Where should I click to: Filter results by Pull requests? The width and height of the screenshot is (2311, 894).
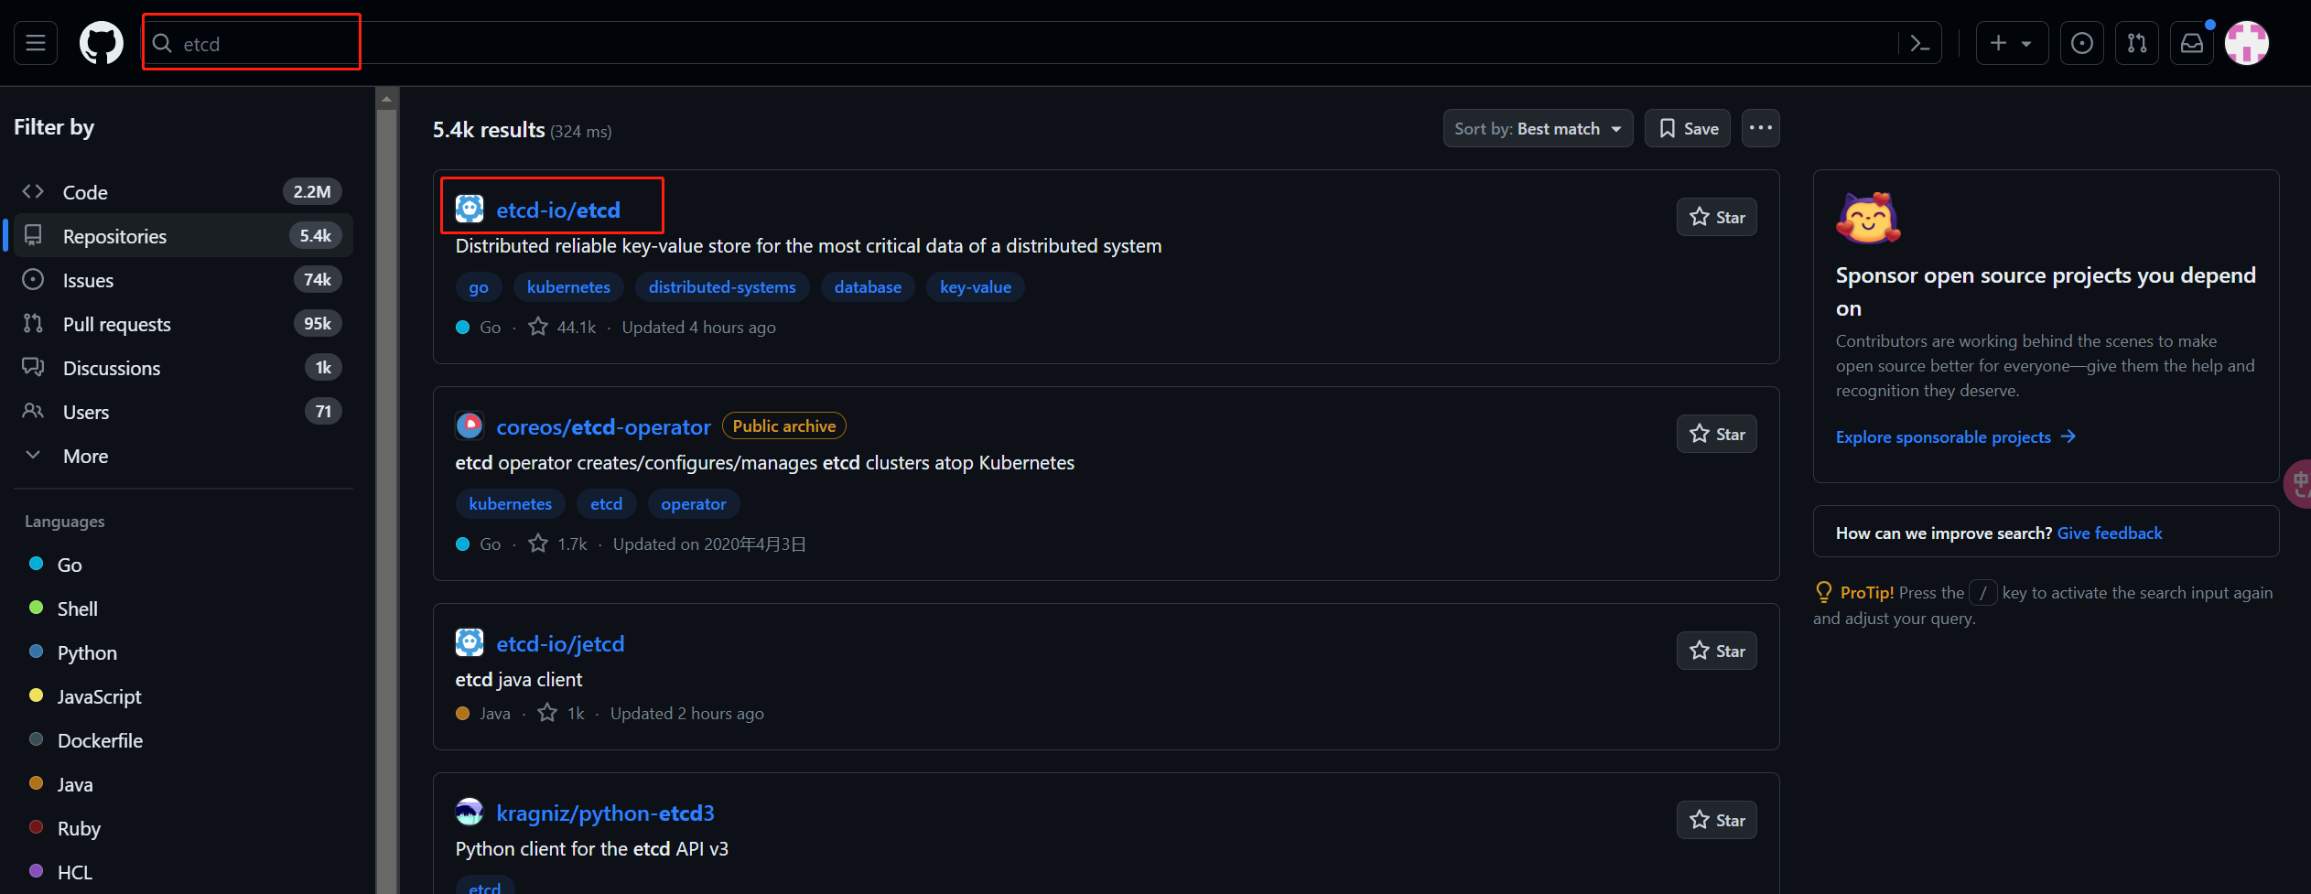point(183,324)
